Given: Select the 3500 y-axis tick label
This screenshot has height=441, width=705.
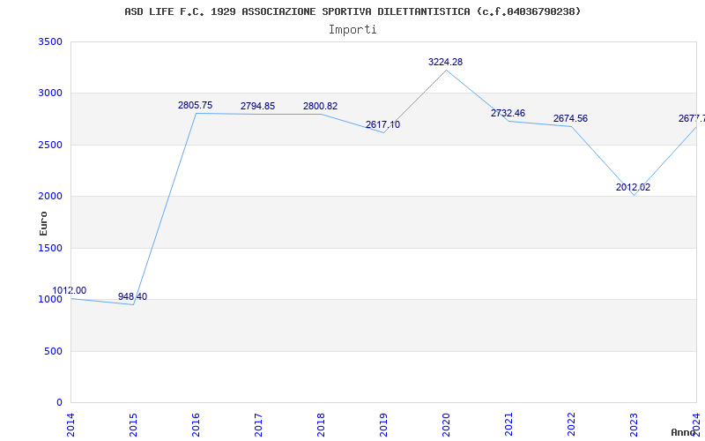Looking at the screenshot, I should (x=50, y=41).
